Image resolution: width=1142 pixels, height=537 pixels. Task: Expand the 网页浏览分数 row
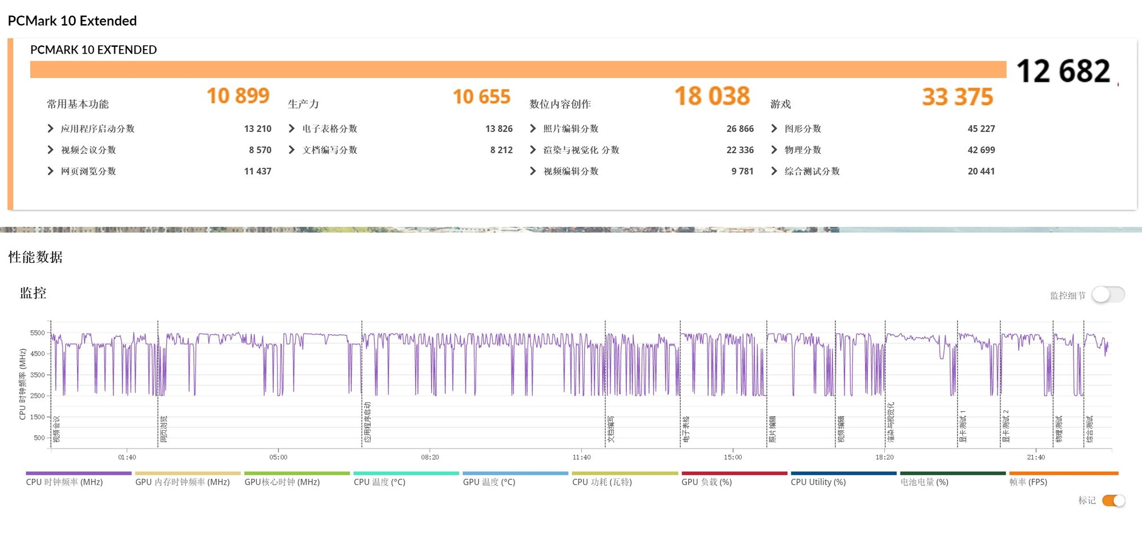(x=51, y=171)
